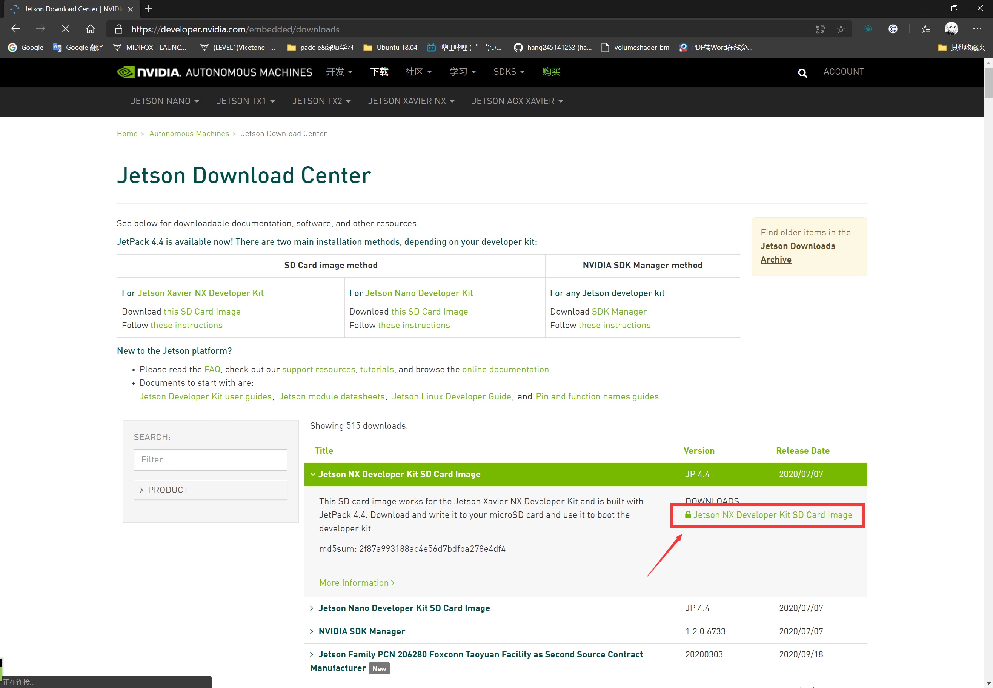Image resolution: width=993 pixels, height=688 pixels.
Task: Open GitHub hang245141253 bookmark
Action: (553, 48)
